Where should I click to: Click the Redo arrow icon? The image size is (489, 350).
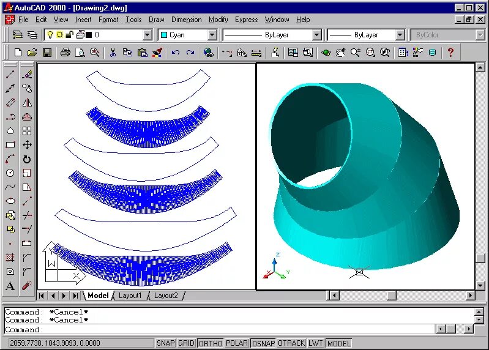click(190, 53)
